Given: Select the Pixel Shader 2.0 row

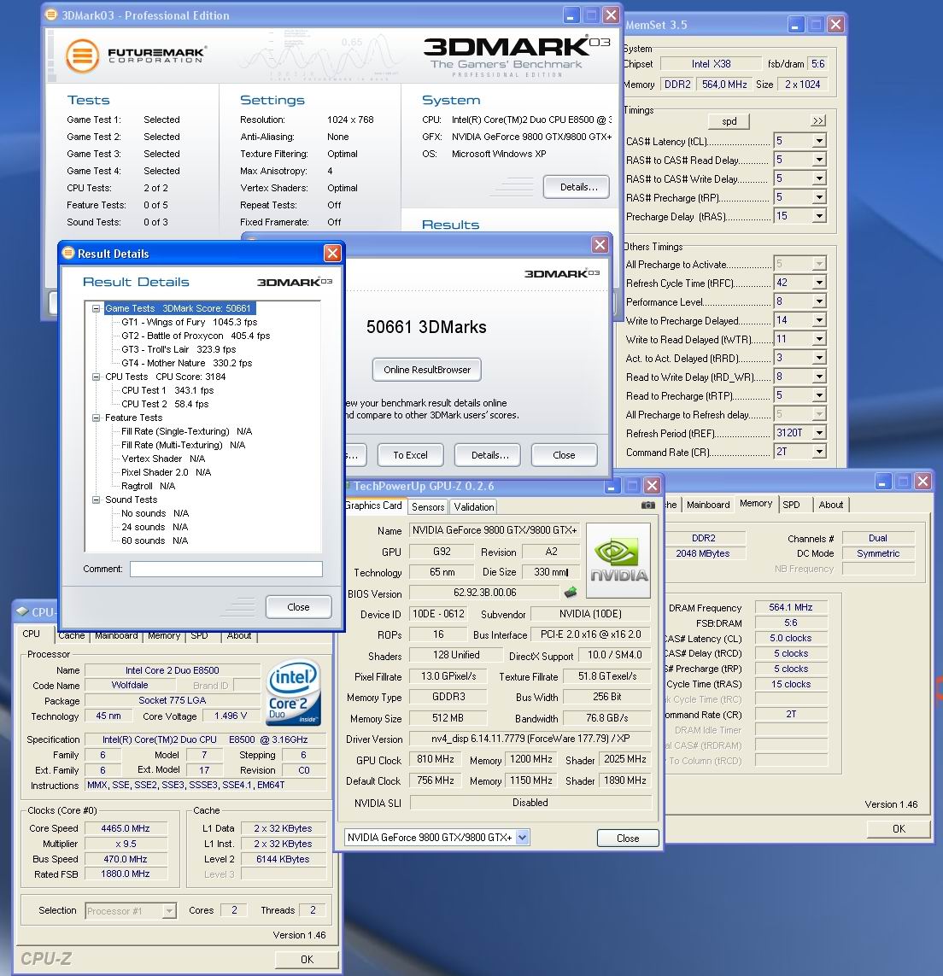Looking at the screenshot, I should [167, 472].
